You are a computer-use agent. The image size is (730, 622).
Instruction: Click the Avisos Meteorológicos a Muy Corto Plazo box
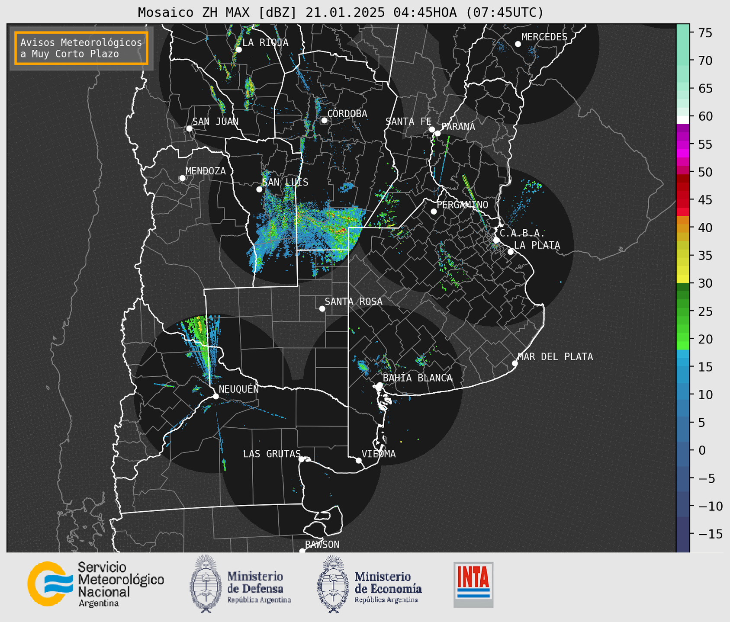point(81,48)
